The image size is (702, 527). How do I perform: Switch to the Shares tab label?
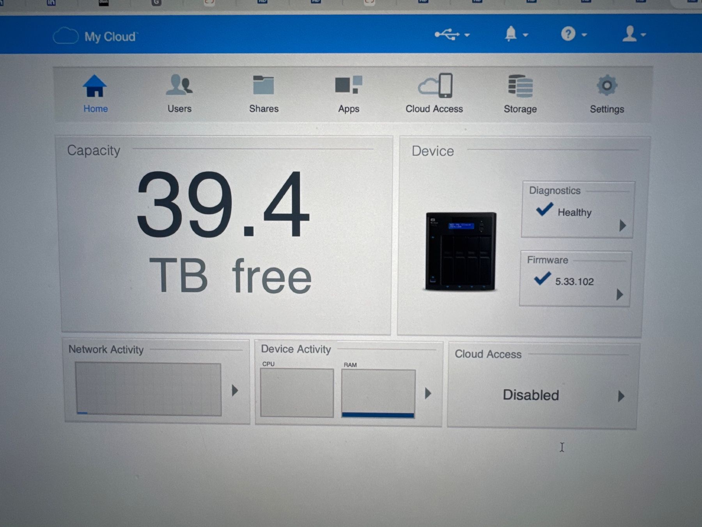(264, 109)
